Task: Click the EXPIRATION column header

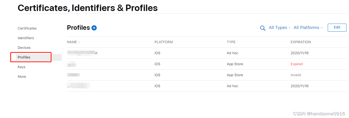Action: [x=300, y=42]
